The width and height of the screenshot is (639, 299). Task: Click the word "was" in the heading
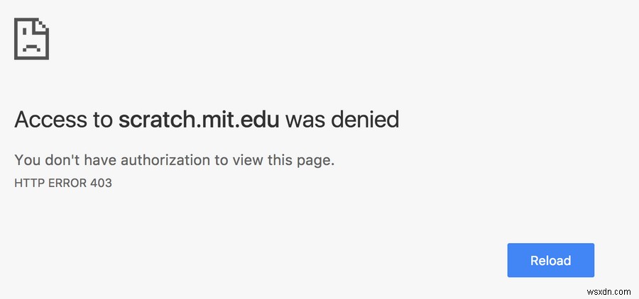pos(303,119)
